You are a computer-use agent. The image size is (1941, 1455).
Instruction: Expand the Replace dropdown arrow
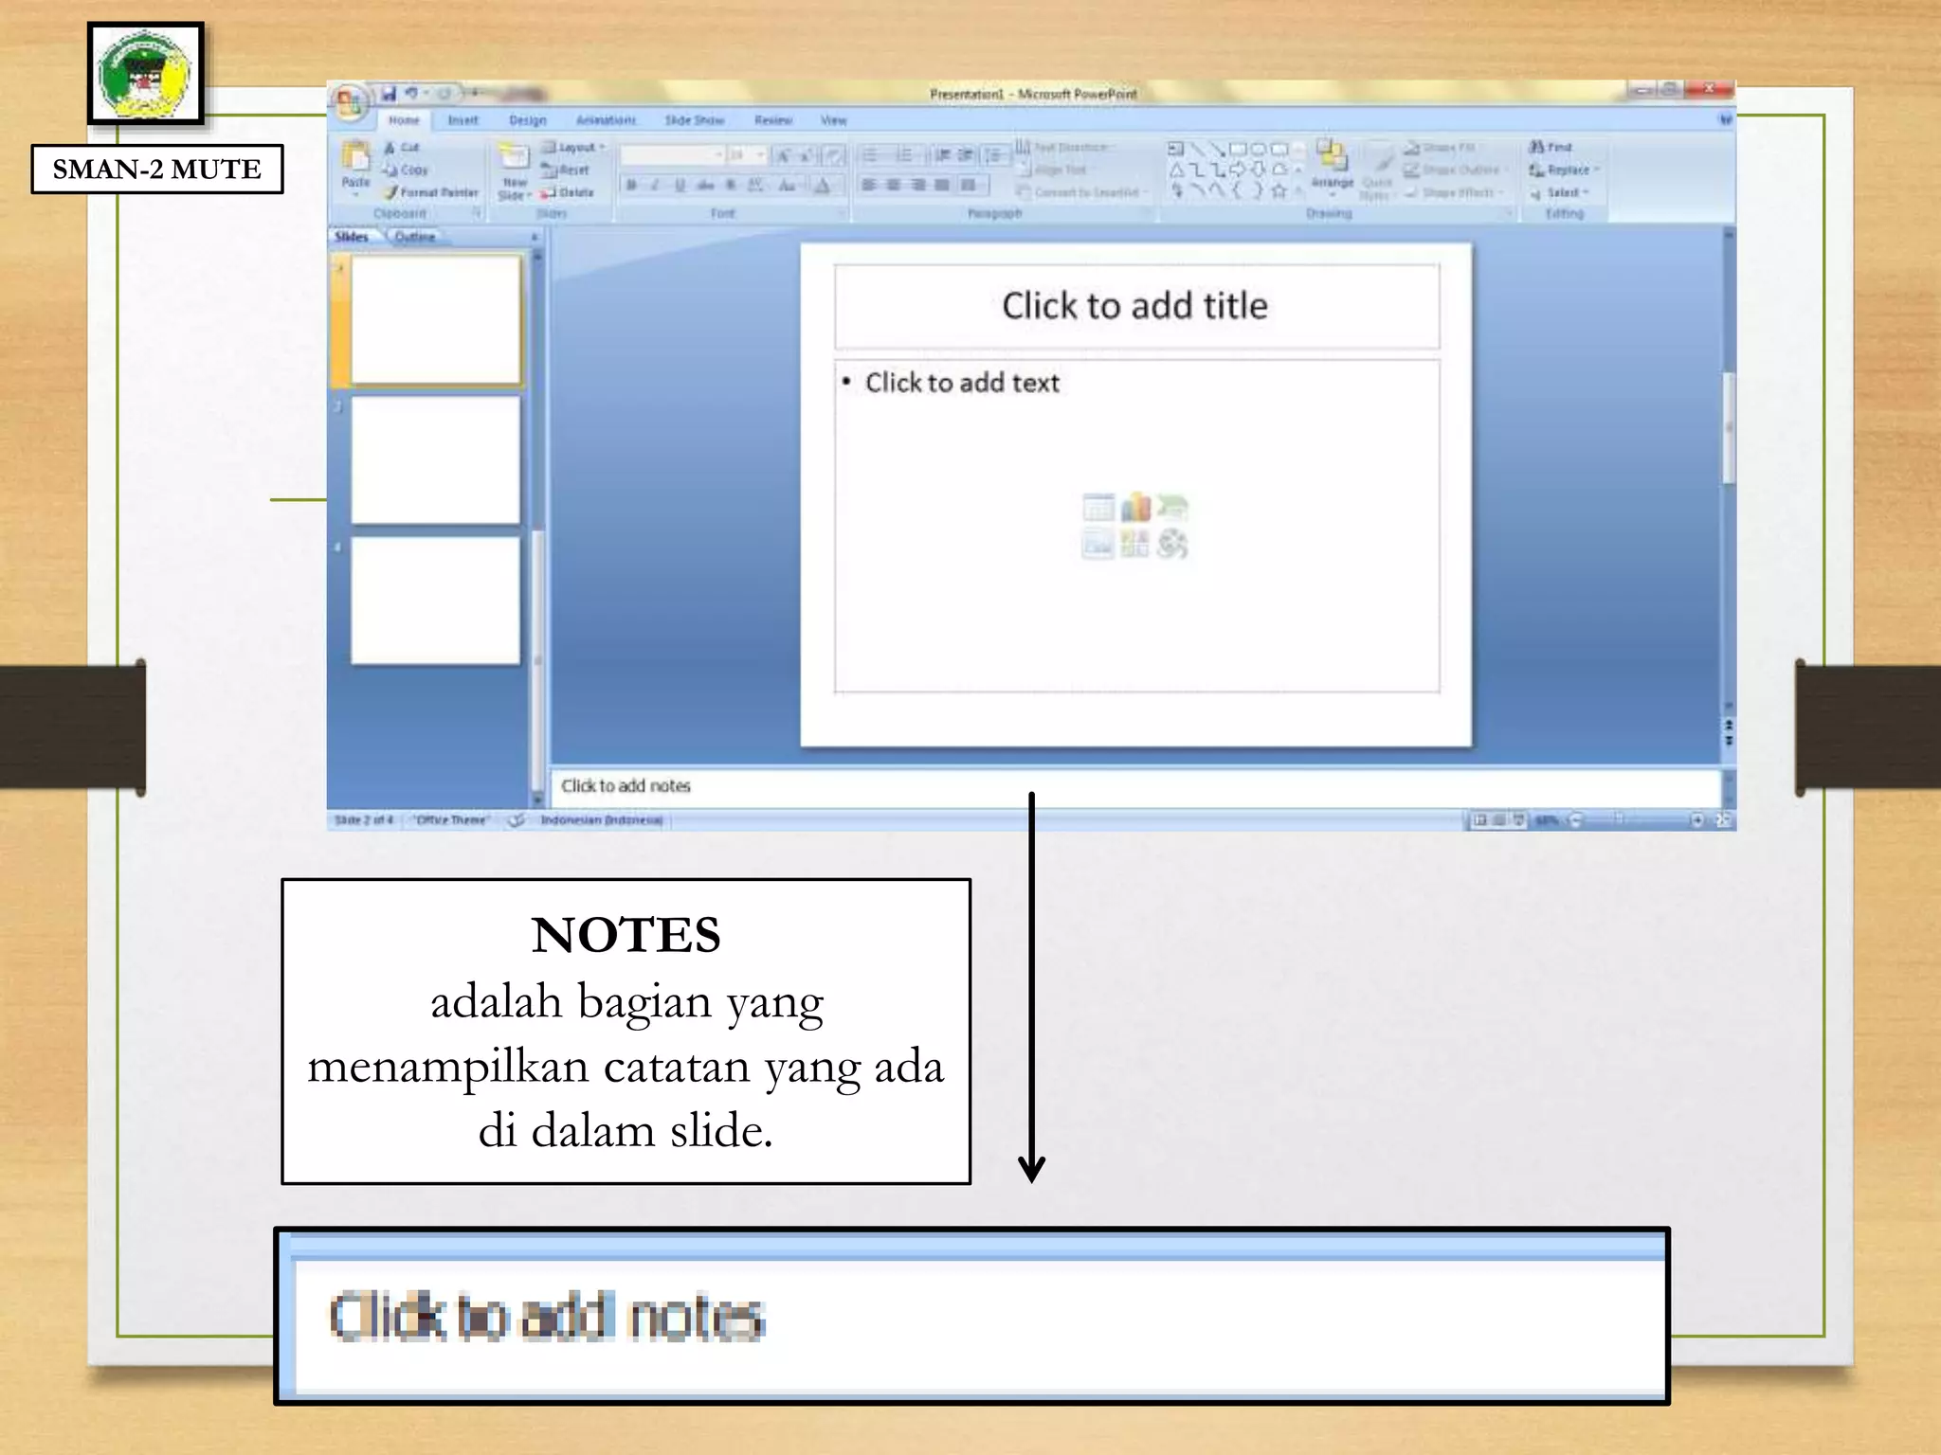[1597, 170]
